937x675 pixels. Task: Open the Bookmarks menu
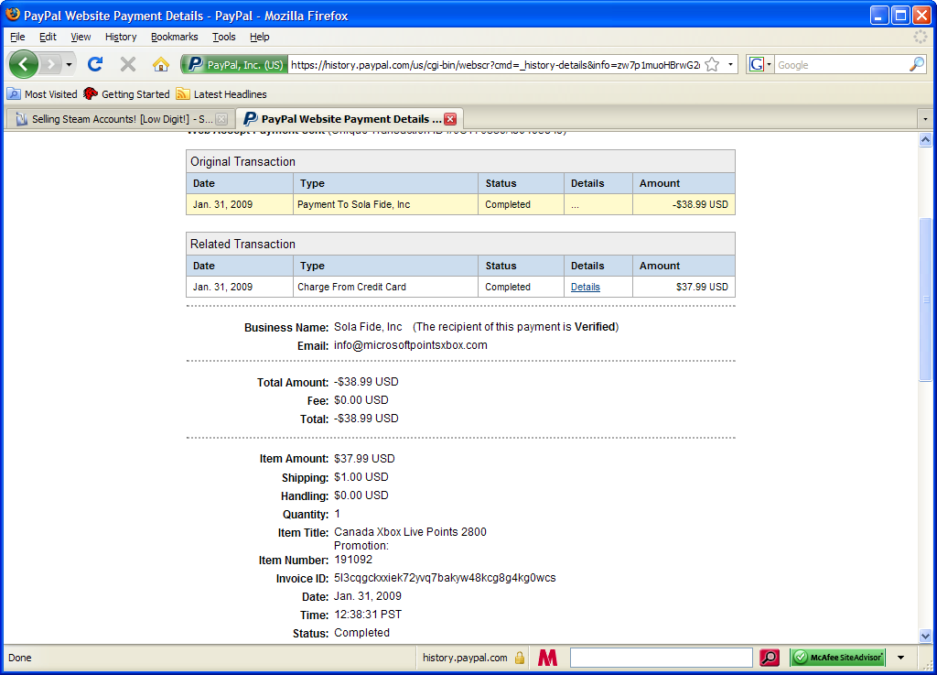click(x=174, y=37)
